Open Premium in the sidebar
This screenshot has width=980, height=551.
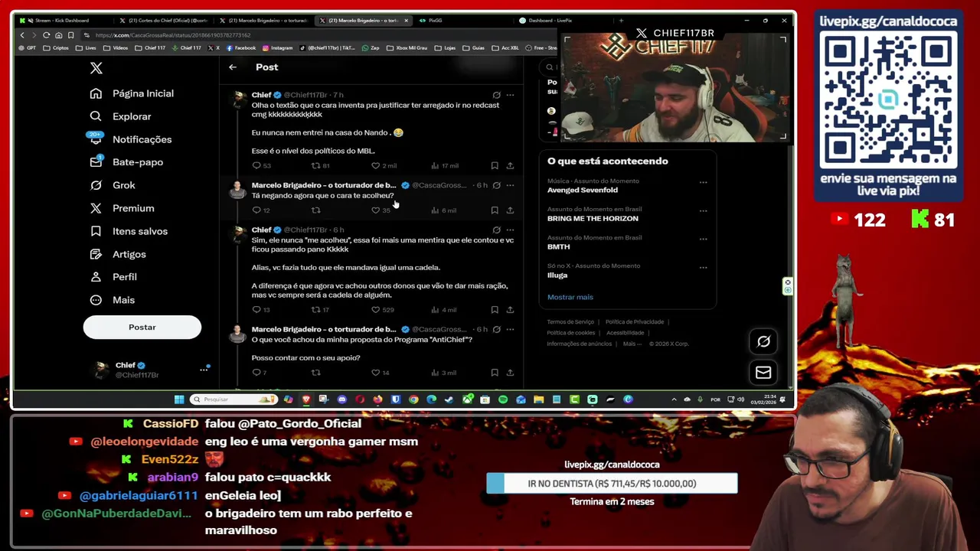pos(122,208)
